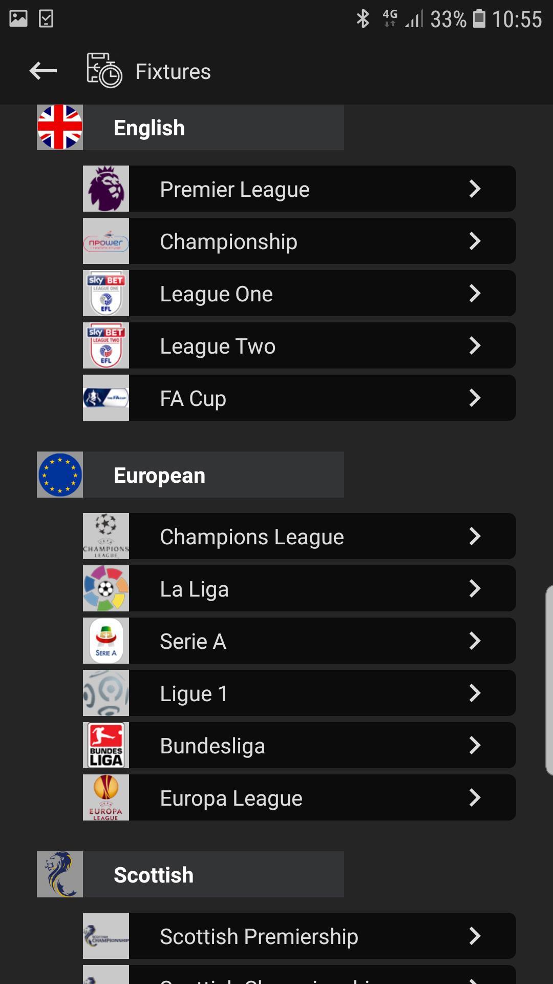553x984 pixels.
Task: Tap the battery indicator in status bar
Action: pos(479,18)
